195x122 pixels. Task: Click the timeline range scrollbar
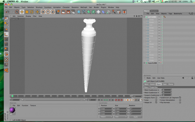point(53,100)
